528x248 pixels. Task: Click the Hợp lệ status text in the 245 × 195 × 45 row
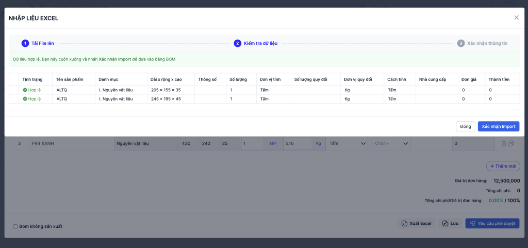(35, 99)
